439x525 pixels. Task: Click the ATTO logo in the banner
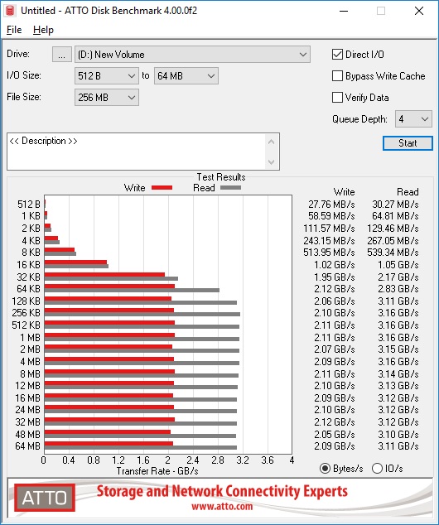45,498
